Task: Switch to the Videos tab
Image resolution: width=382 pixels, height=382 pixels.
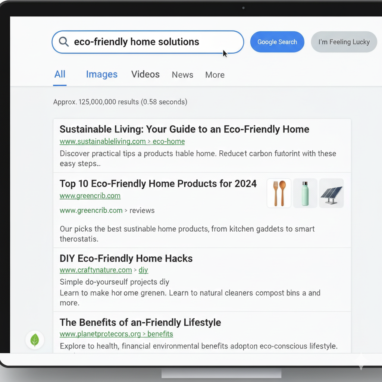Action: click(x=145, y=75)
